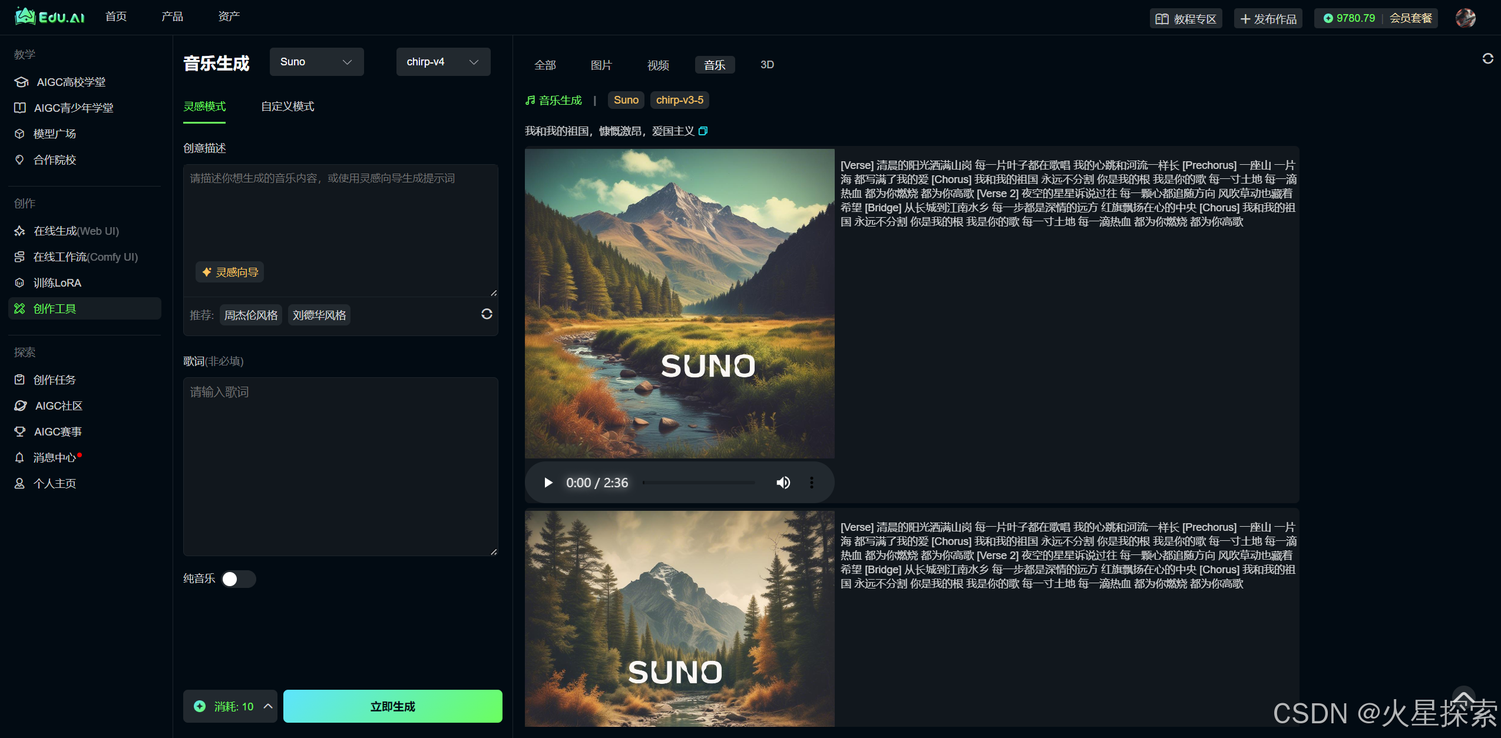Click the copy prompt icon beside 爱国主义
The height and width of the screenshot is (738, 1501).
703,131
